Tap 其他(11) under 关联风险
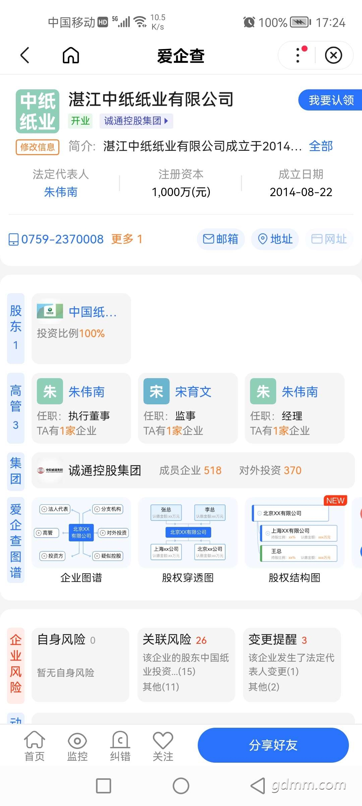 click(x=161, y=687)
